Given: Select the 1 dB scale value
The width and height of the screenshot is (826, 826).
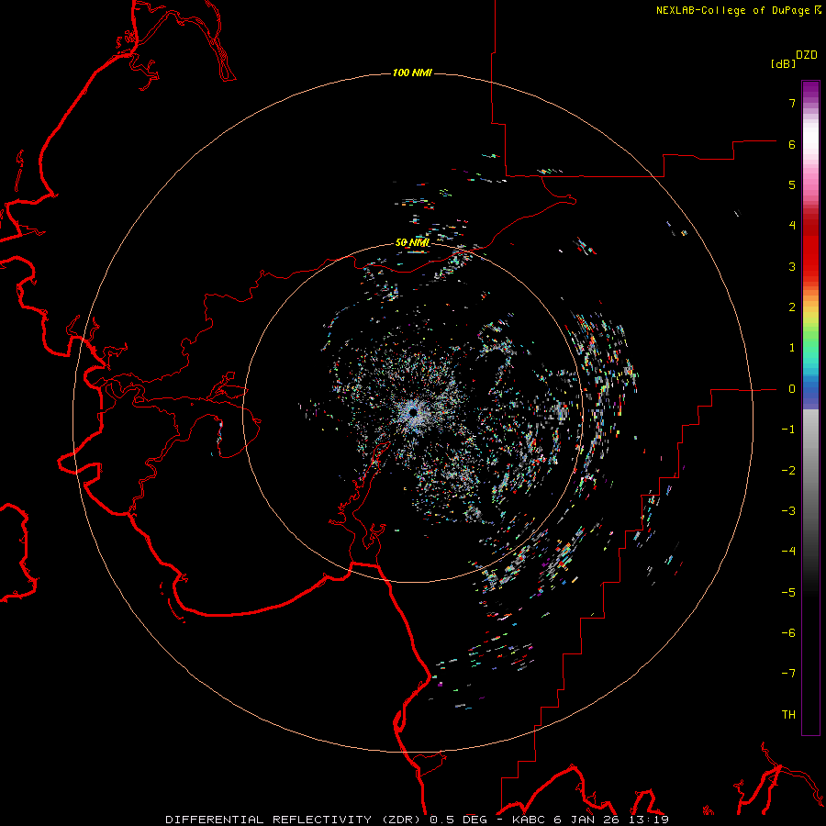Looking at the screenshot, I should click(x=792, y=348).
